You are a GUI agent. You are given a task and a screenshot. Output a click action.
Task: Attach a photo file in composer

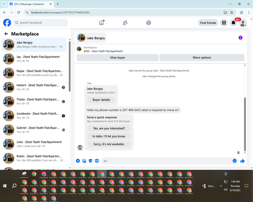84,161
